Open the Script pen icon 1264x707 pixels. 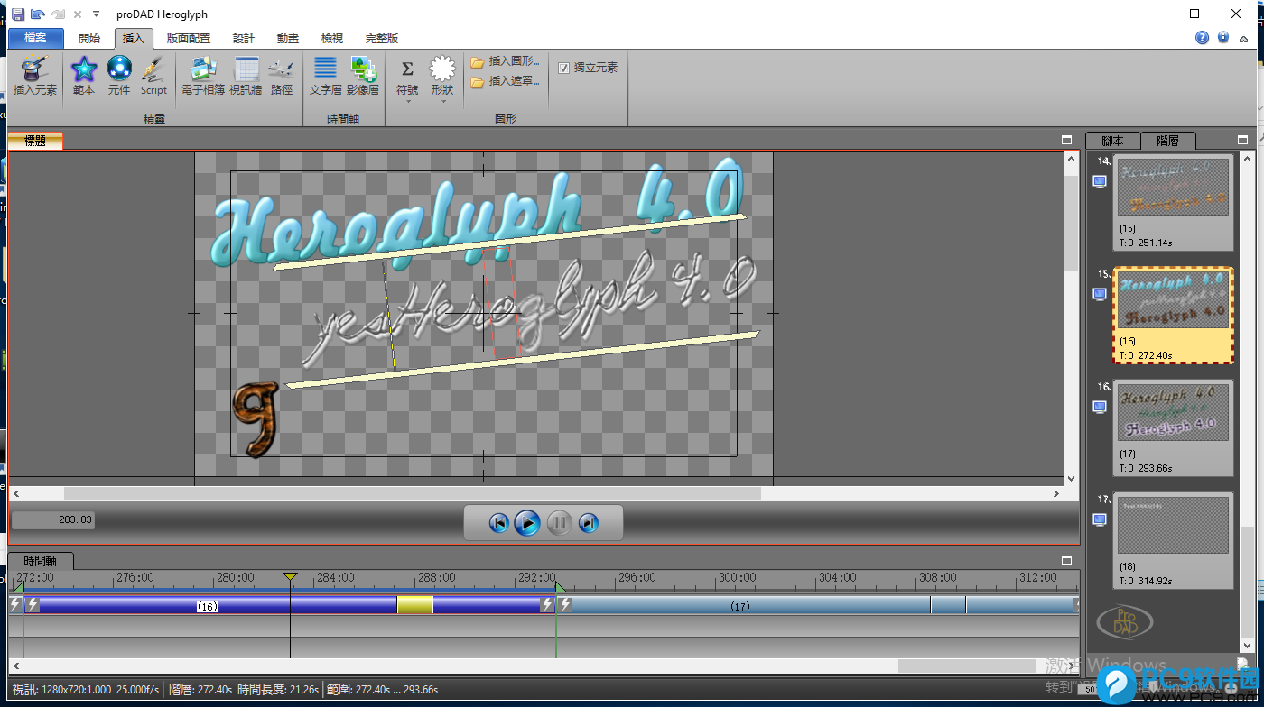[153, 76]
